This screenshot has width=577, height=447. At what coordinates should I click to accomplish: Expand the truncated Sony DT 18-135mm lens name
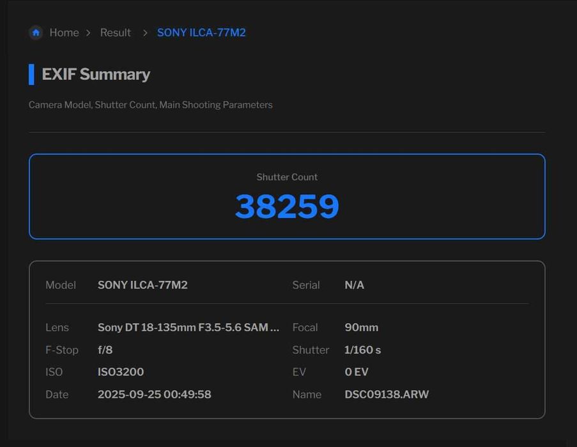188,327
